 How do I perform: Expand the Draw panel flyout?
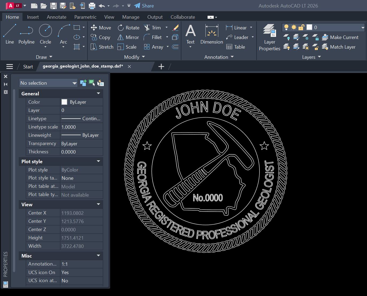[44, 57]
